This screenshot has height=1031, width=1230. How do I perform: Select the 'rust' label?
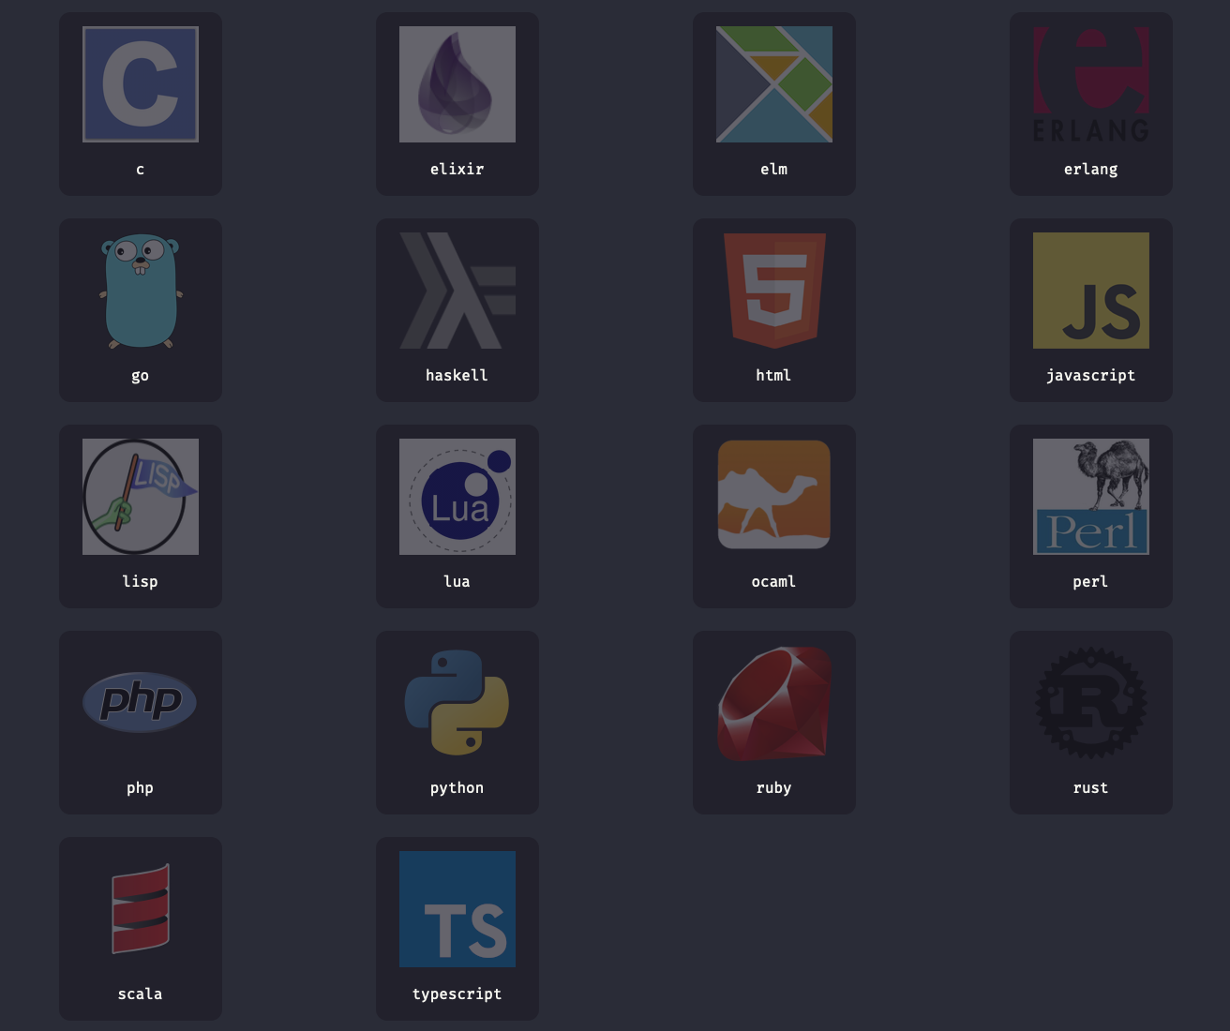tap(1091, 788)
